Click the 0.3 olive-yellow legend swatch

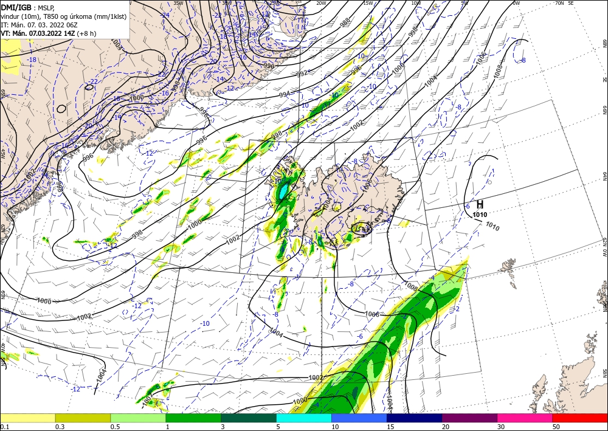point(83,418)
